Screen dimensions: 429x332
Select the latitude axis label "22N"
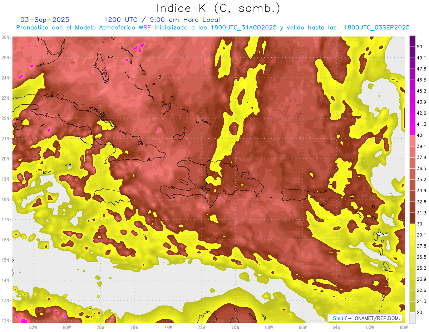[x=5, y=118]
